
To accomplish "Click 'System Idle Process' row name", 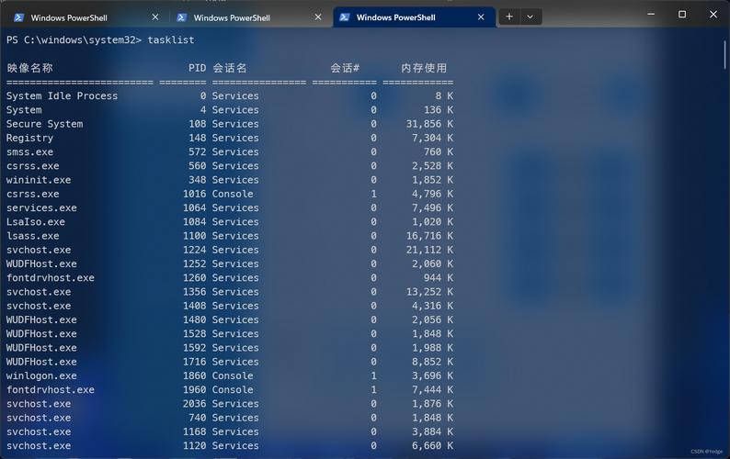I will pyautogui.click(x=62, y=95).
